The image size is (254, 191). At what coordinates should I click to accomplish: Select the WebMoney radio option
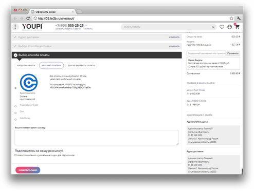[x=15, y=120]
